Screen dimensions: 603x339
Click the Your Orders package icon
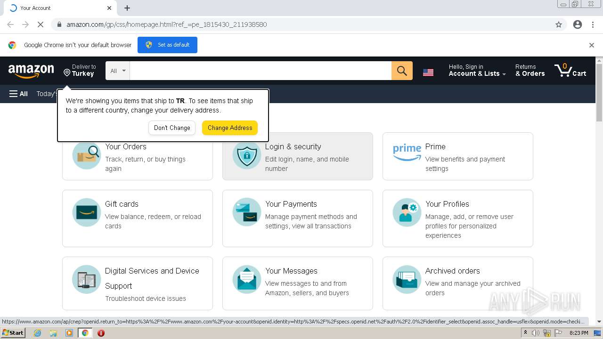tap(87, 155)
